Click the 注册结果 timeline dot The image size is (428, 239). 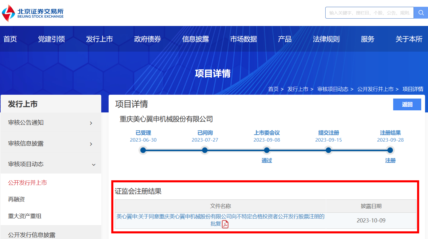tap(390, 150)
